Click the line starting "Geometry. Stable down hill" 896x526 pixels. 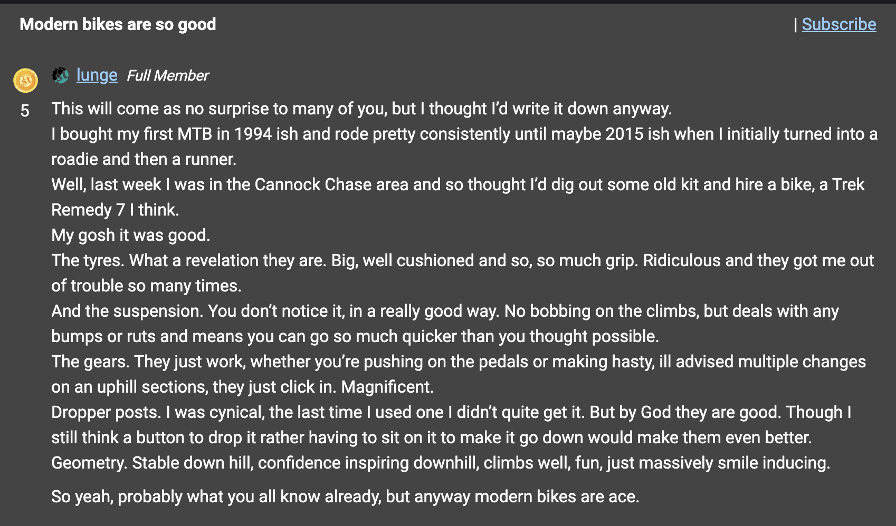tap(441, 463)
